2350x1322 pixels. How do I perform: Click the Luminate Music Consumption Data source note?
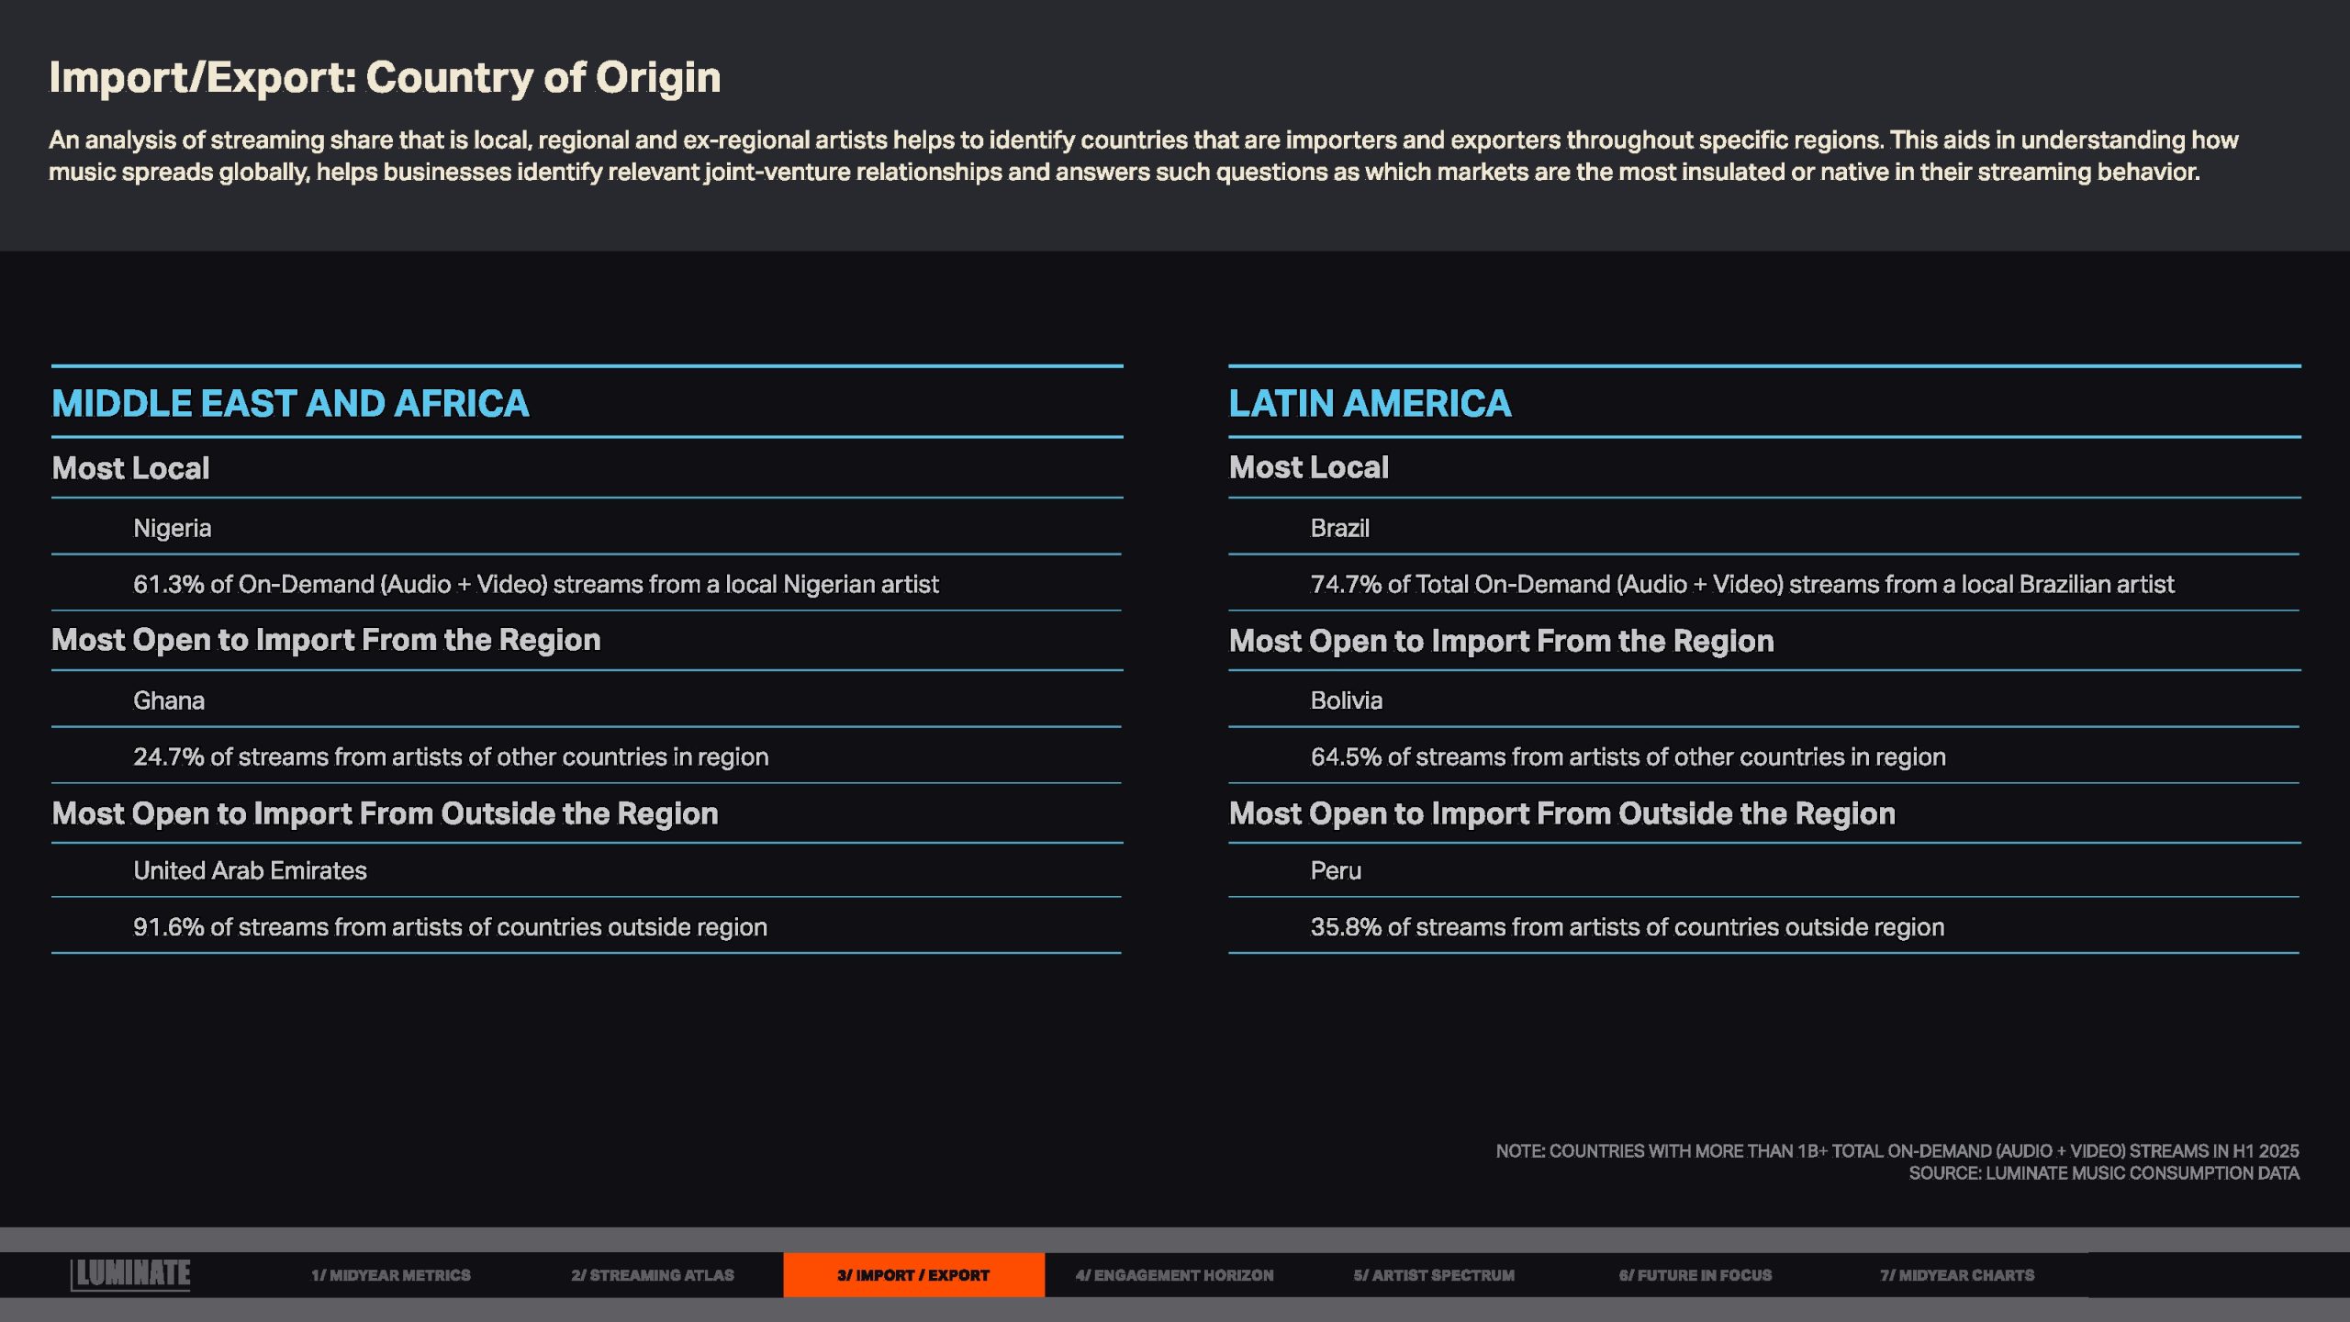[x=2103, y=1173]
